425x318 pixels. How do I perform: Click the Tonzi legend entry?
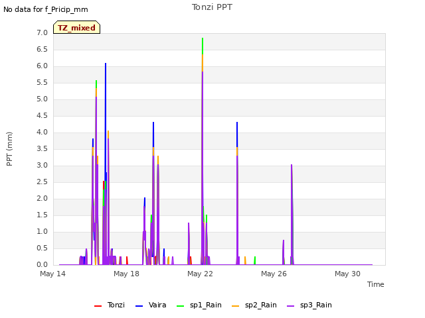click(110, 305)
